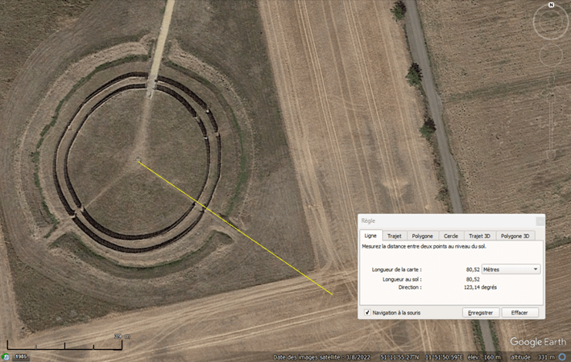Click the Effacer button

tap(520, 313)
